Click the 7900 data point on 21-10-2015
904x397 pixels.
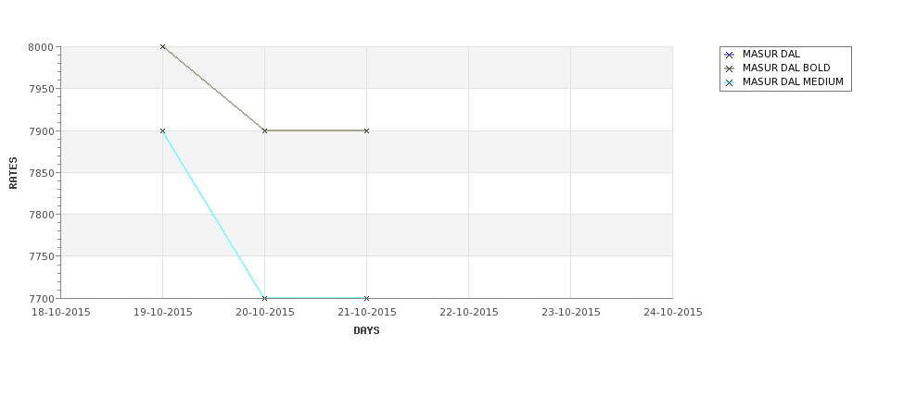point(367,131)
